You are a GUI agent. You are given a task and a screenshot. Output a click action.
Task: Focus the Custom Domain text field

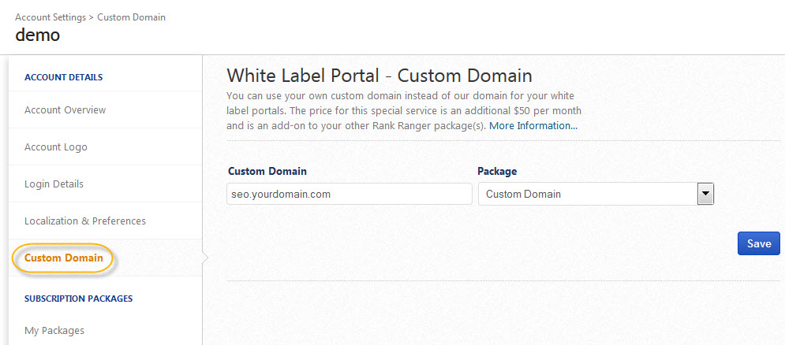[349, 194]
